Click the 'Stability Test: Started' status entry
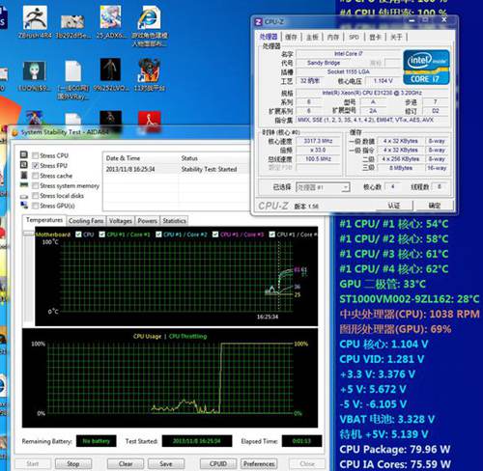The width and height of the screenshot is (483, 471). [x=209, y=169]
